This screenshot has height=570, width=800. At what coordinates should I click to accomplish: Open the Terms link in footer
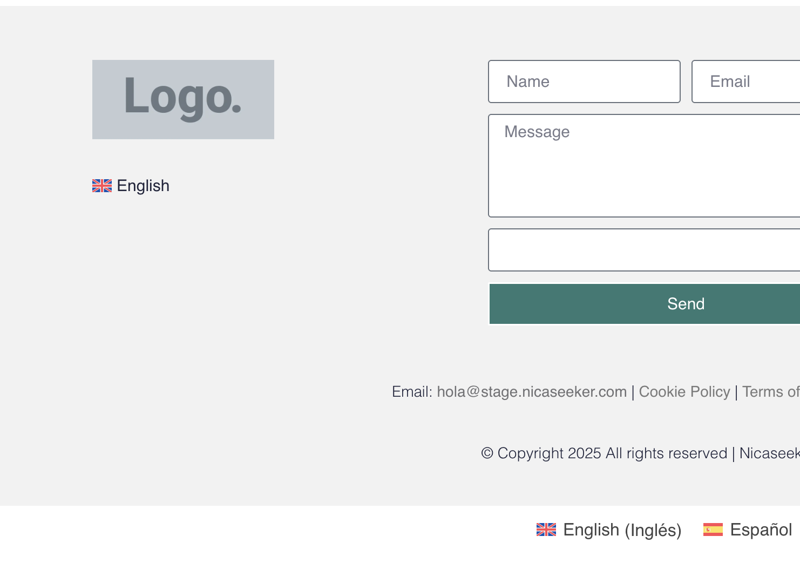pos(770,392)
